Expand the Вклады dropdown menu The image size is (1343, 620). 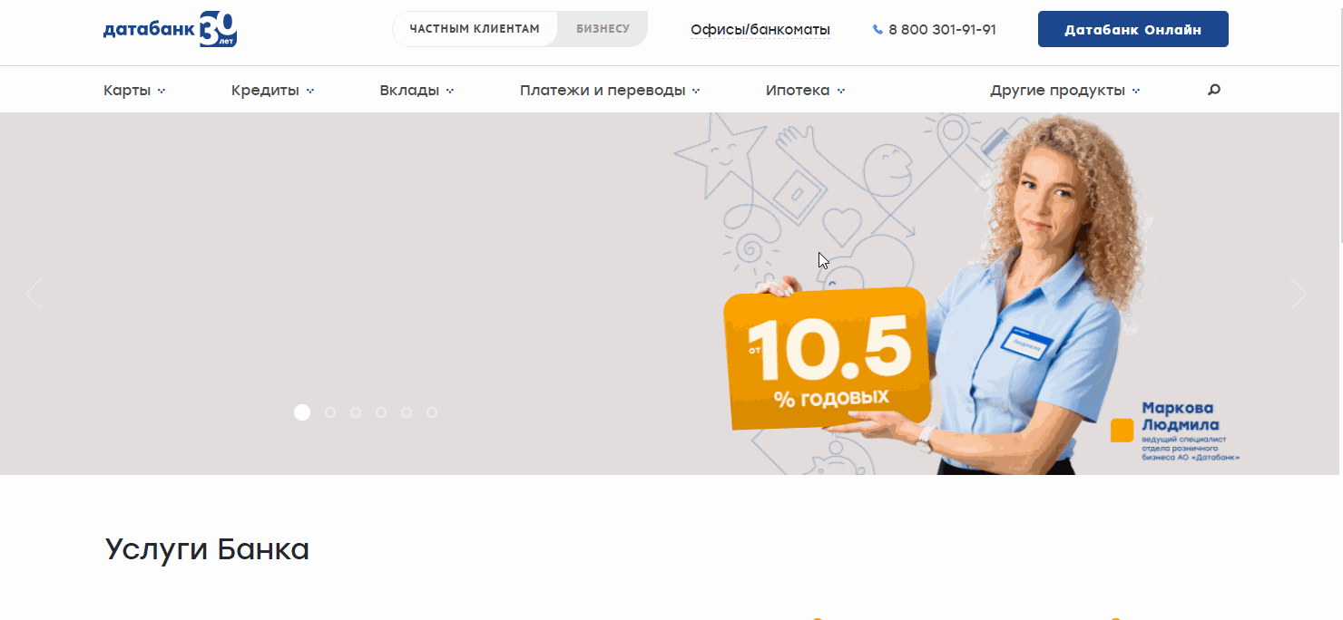pyautogui.click(x=416, y=89)
